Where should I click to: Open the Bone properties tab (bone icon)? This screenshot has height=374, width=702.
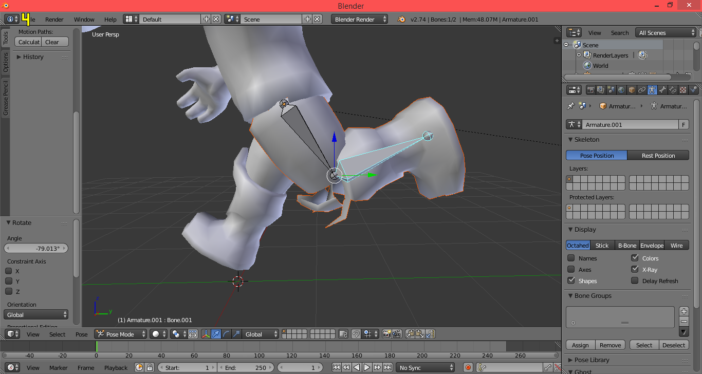[662, 90]
